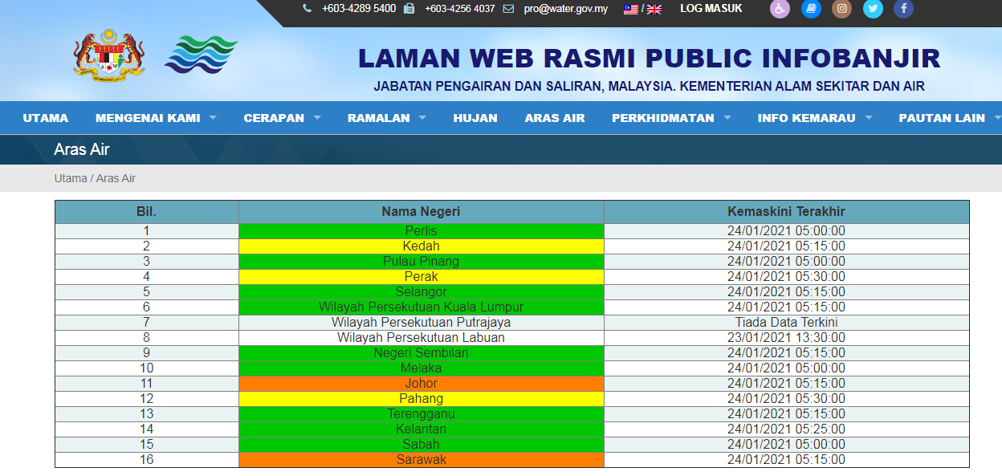The image size is (1002, 476).
Task: Open the Facebook icon
Action: point(904,9)
